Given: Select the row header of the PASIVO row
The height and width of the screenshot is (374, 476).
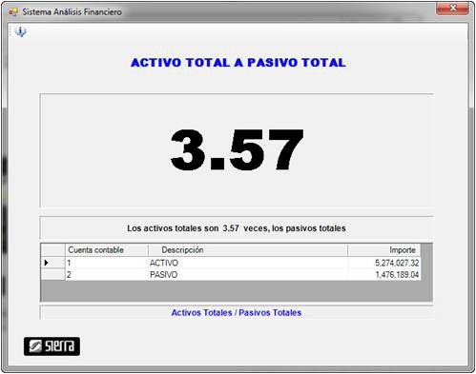Looking at the screenshot, I should coord(52,275).
